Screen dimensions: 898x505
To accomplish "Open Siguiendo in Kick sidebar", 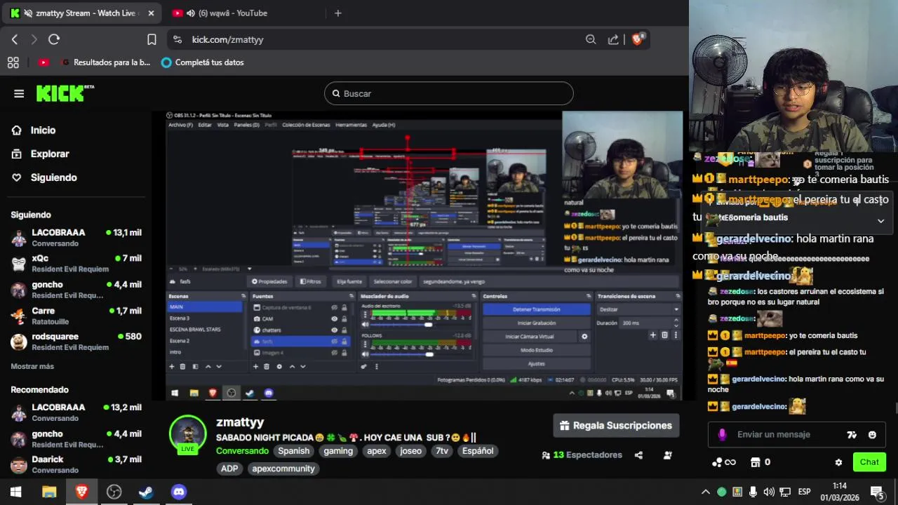I will tap(53, 177).
